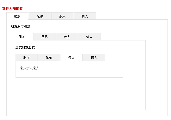This screenshot has width=171, height=120.
Task: Switch to 兄弟 in the innermost tab row
Action: click(49, 57)
